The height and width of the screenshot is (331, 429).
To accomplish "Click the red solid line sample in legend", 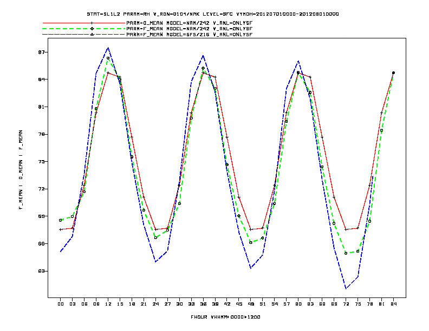I will [84, 23].
